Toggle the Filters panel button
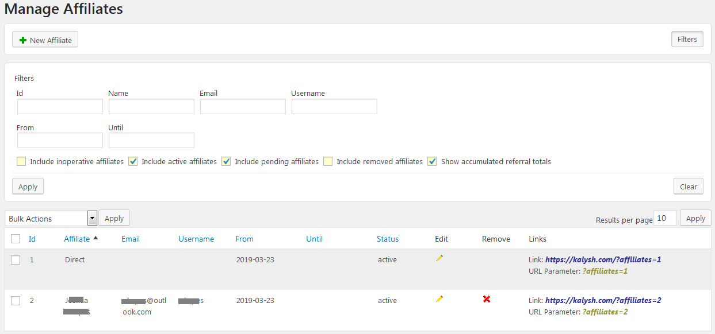This screenshot has height=334, width=715. (687, 39)
